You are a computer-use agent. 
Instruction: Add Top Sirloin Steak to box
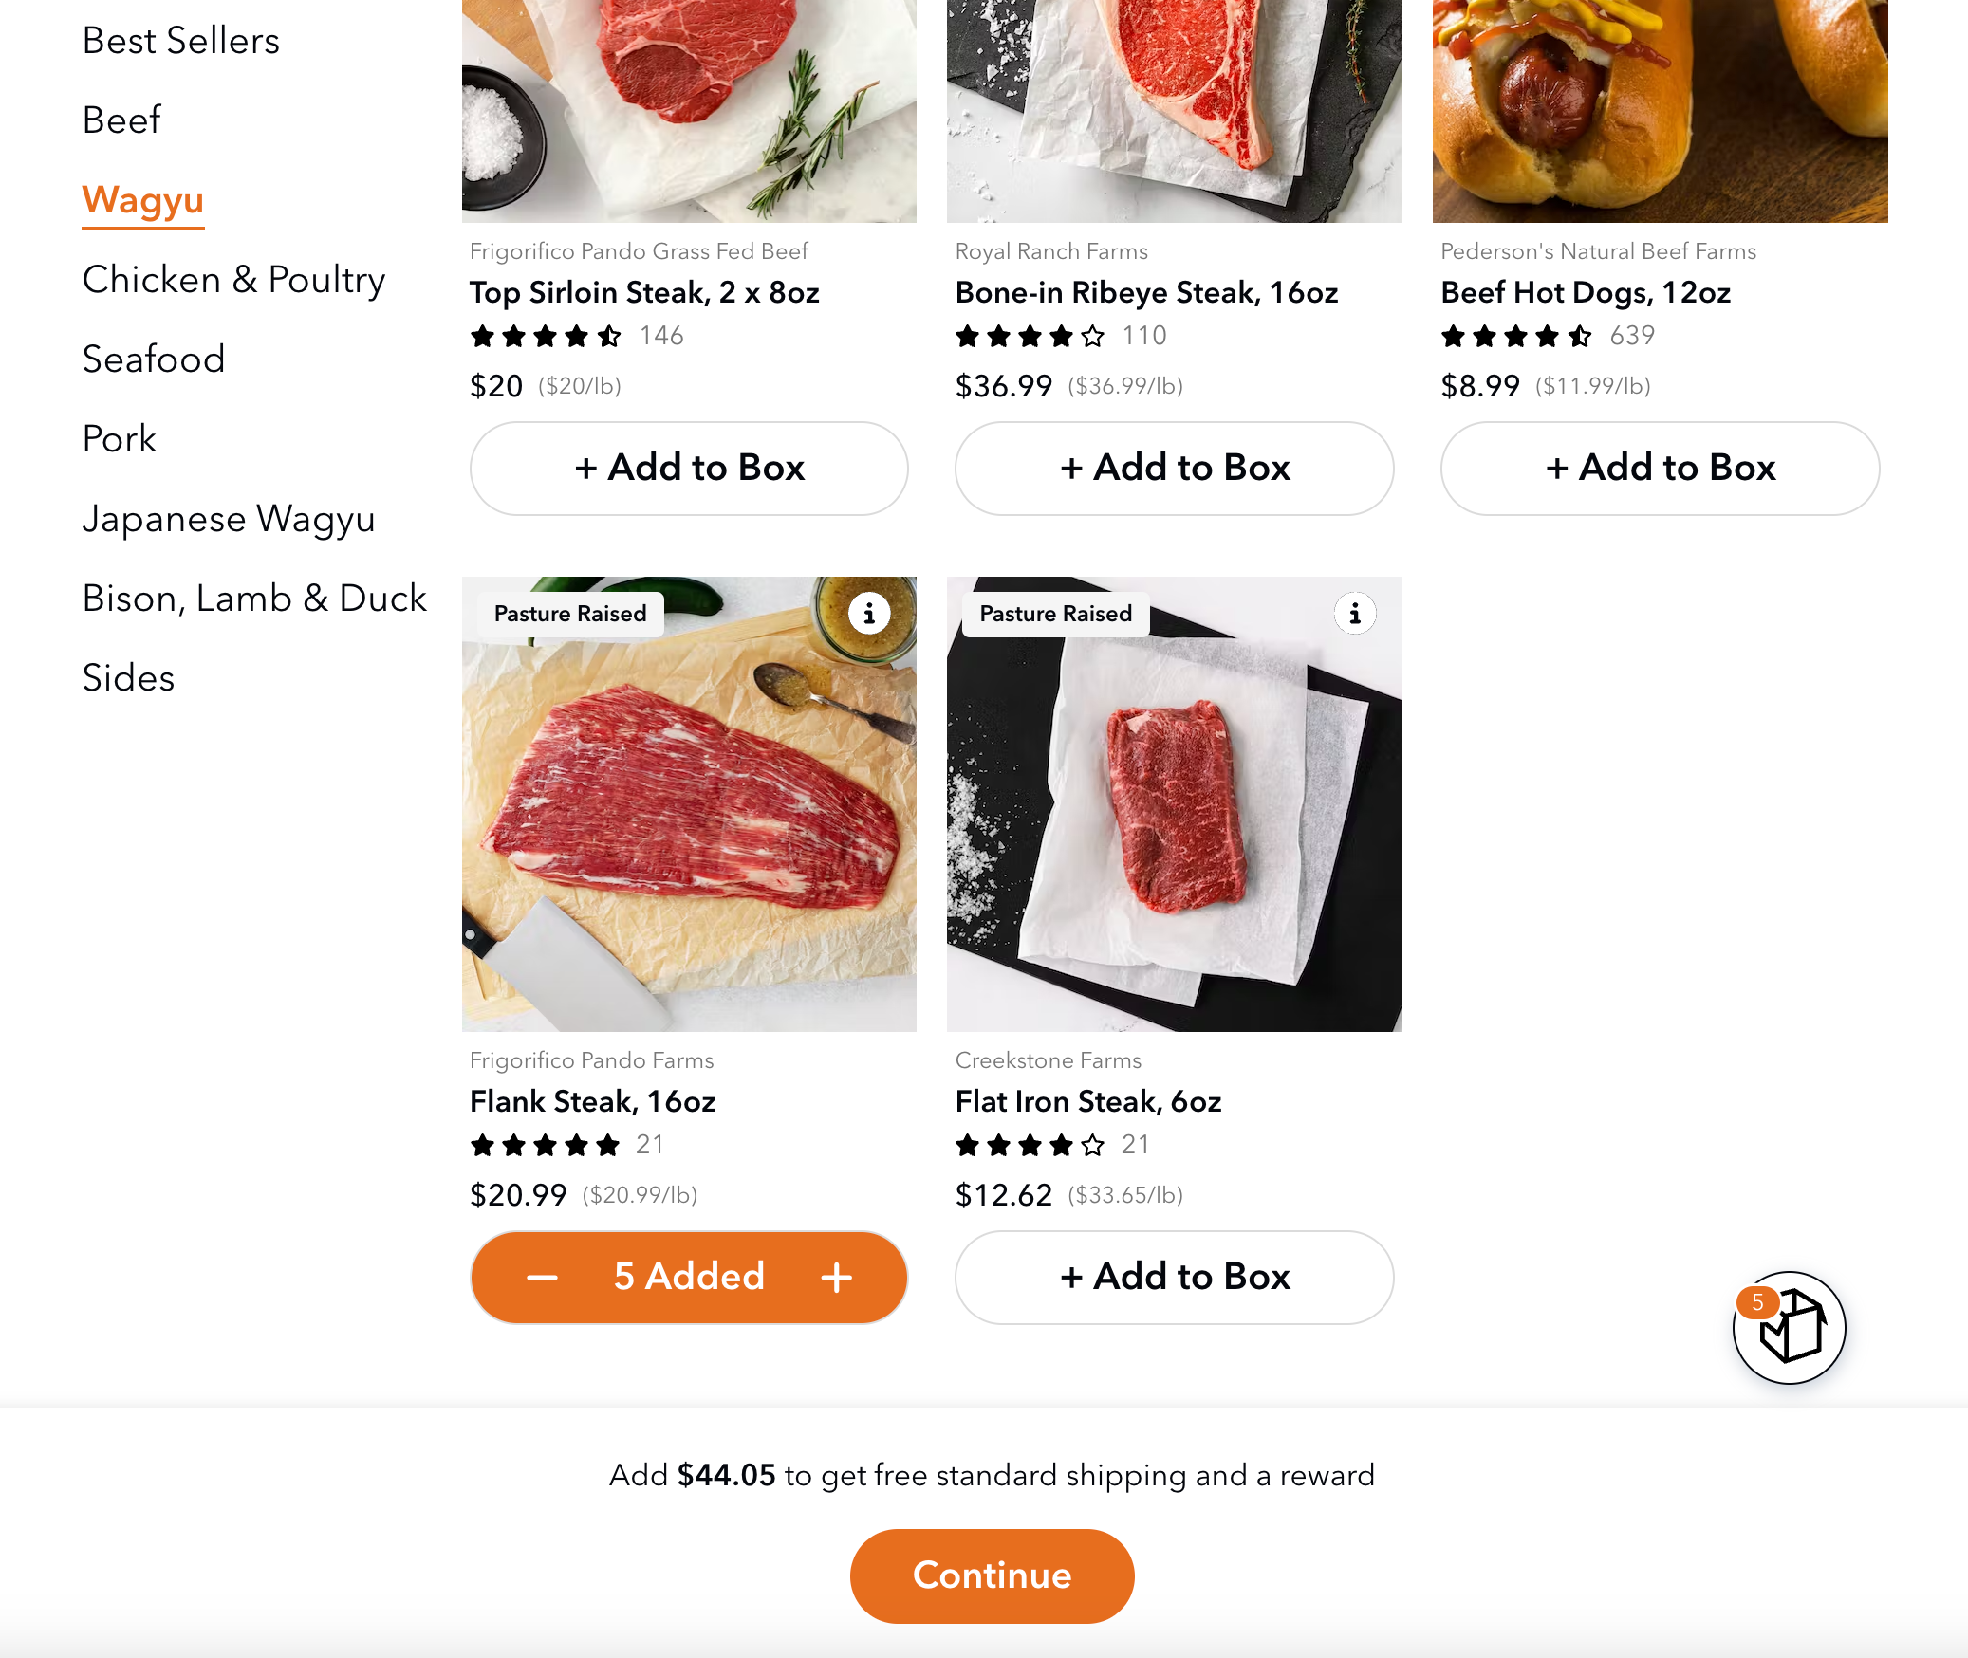click(x=689, y=468)
